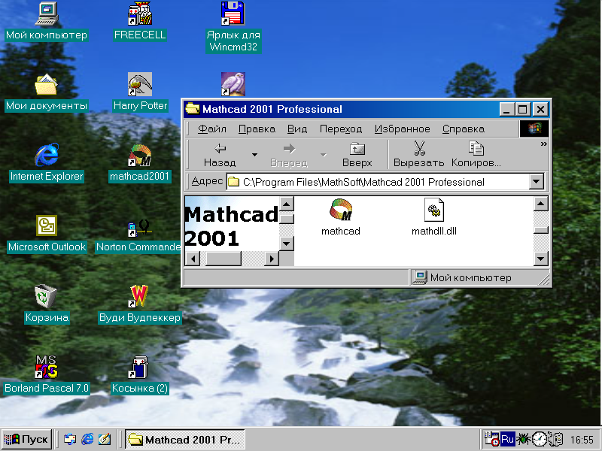Click the spider tray icon
This screenshot has width=602, height=451.
click(x=523, y=439)
